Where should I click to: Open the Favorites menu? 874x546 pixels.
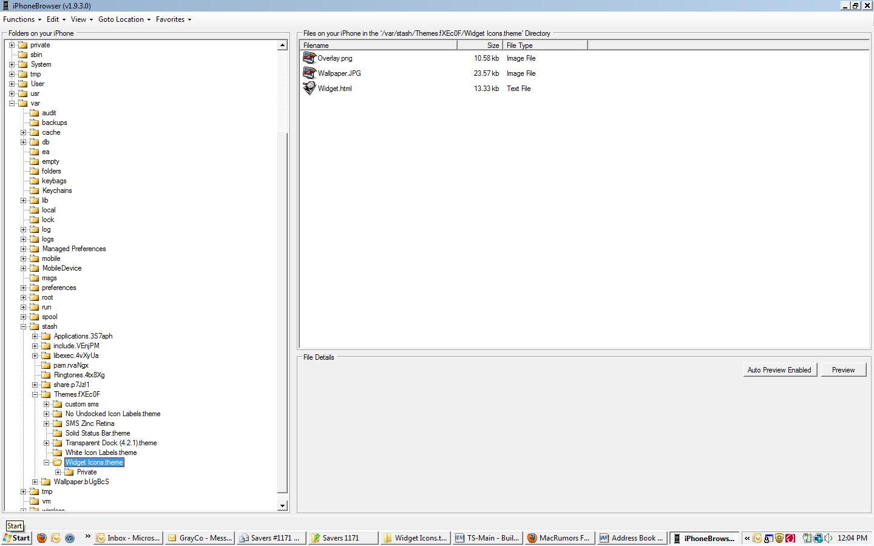point(173,19)
